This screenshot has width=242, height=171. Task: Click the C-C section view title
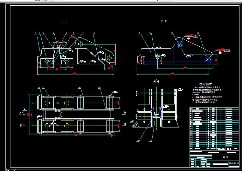coord(164,21)
